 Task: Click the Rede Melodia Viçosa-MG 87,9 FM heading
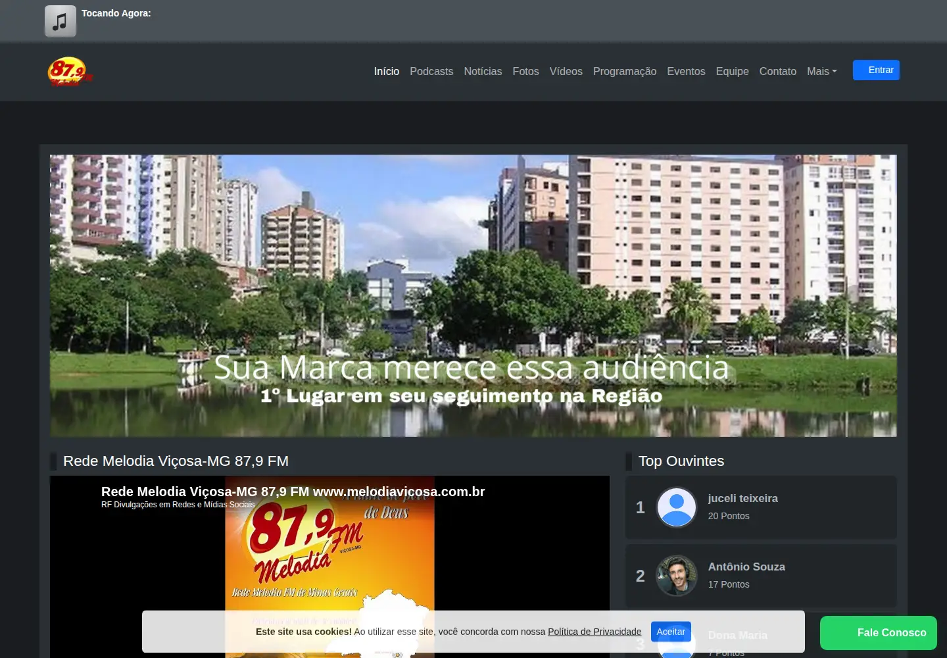pos(176,461)
